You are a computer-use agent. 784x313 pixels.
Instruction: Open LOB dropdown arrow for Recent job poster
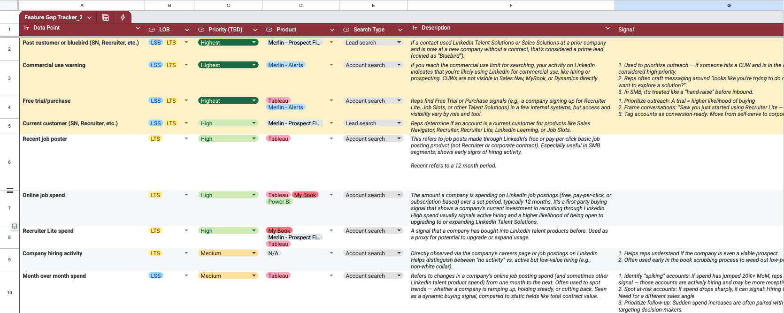[x=186, y=138]
